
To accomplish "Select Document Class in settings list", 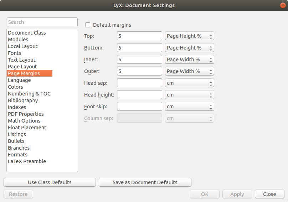I will pos(27,33).
